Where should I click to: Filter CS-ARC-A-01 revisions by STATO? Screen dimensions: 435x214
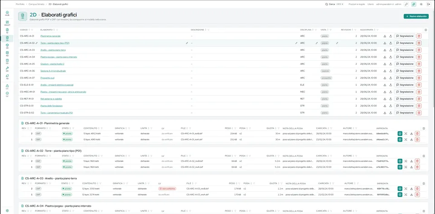coord(73,128)
